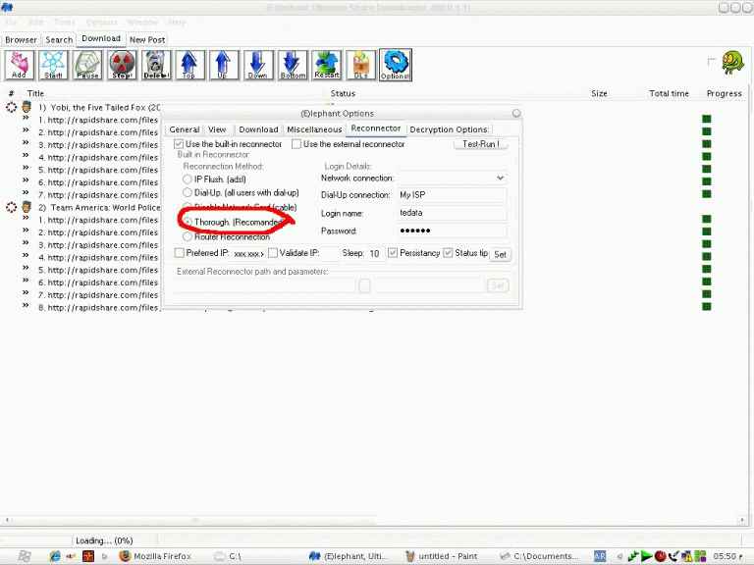Screen dimensions: 754x565
Task: Pause downloads using the Pause icon
Action: (87, 65)
